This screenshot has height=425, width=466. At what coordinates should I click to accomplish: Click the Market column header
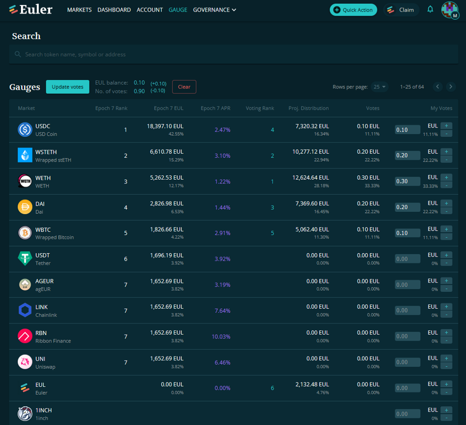pos(26,108)
